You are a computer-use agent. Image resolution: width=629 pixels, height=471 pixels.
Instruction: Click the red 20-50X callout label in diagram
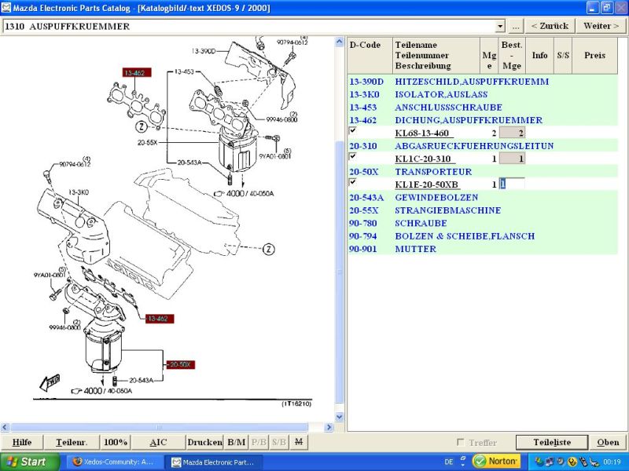tap(178, 364)
